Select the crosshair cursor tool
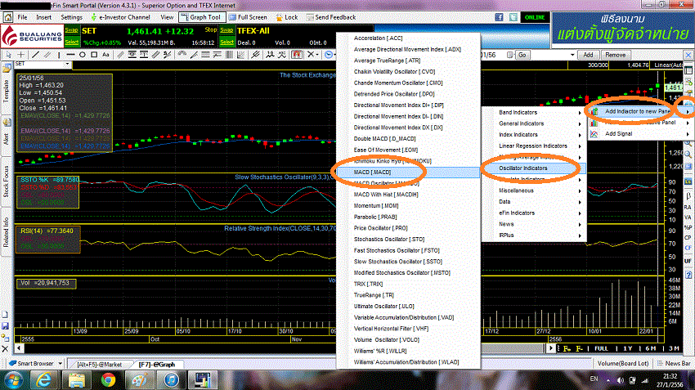The width and height of the screenshot is (695, 390). [x=20, y=55]
